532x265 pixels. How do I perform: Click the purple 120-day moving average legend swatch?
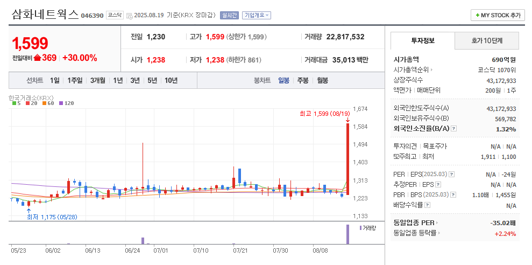point(61,103)
